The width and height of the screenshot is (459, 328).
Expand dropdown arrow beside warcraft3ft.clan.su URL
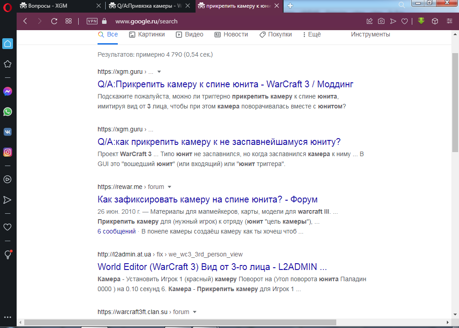pyautogui.click(x=194, y=312)
